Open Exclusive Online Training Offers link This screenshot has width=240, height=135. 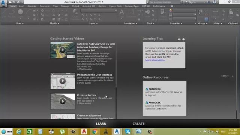(x=163, y=107)
